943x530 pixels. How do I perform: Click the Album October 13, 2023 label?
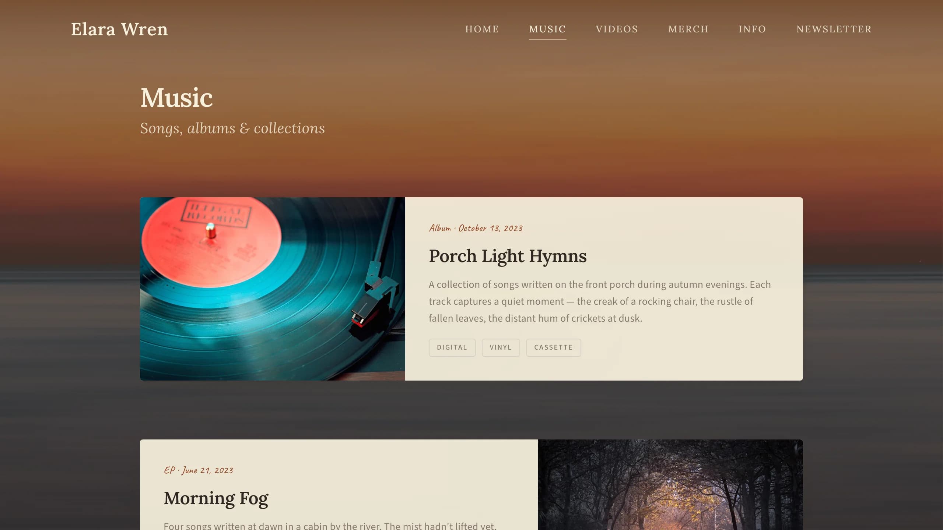tap(476, 228)
